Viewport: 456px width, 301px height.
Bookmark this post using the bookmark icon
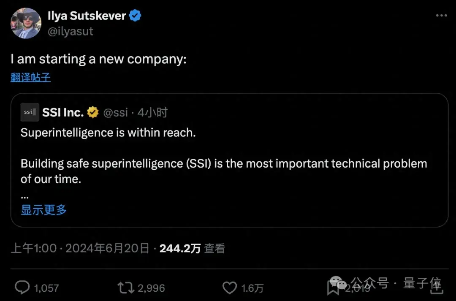click(x=333, y=287)
